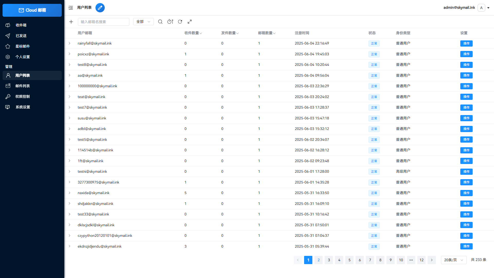Open the 20条/页 page size dropdown
This screenshot has height=278, width=494.
[x=454, y=260]
